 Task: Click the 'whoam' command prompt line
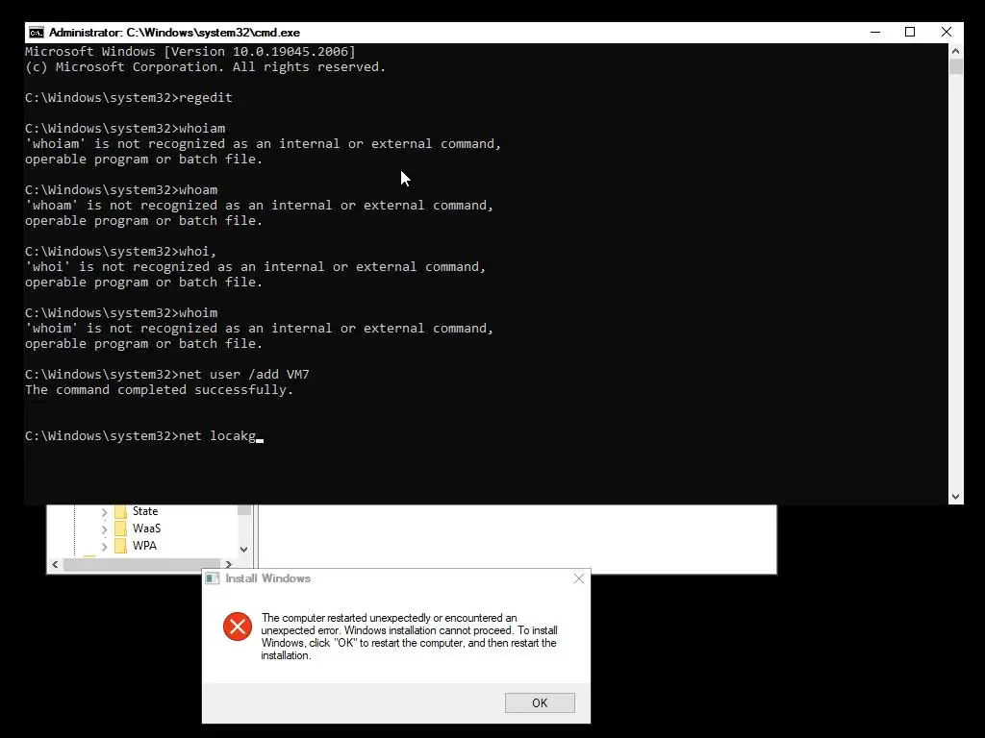[x=121, y=189]
